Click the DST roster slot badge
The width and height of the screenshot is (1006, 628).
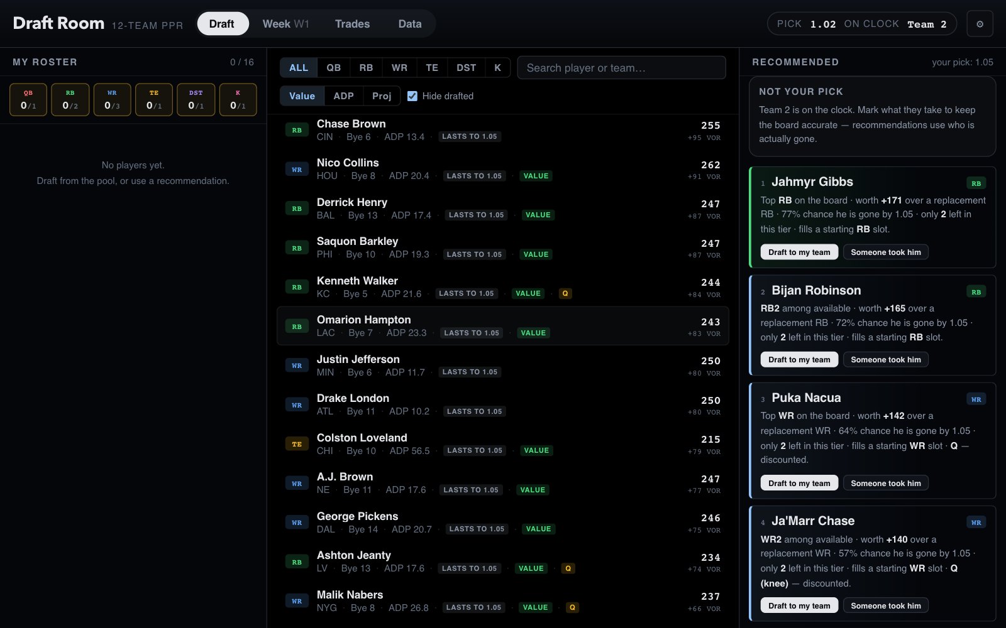(x=196, y=100)
